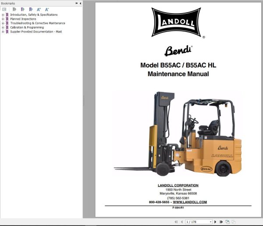Image resolution: width=263 pixels, height=226 pixels.
Task: Click the purple bookmark tool icon in the middle
Action: (x=22, y=9)
